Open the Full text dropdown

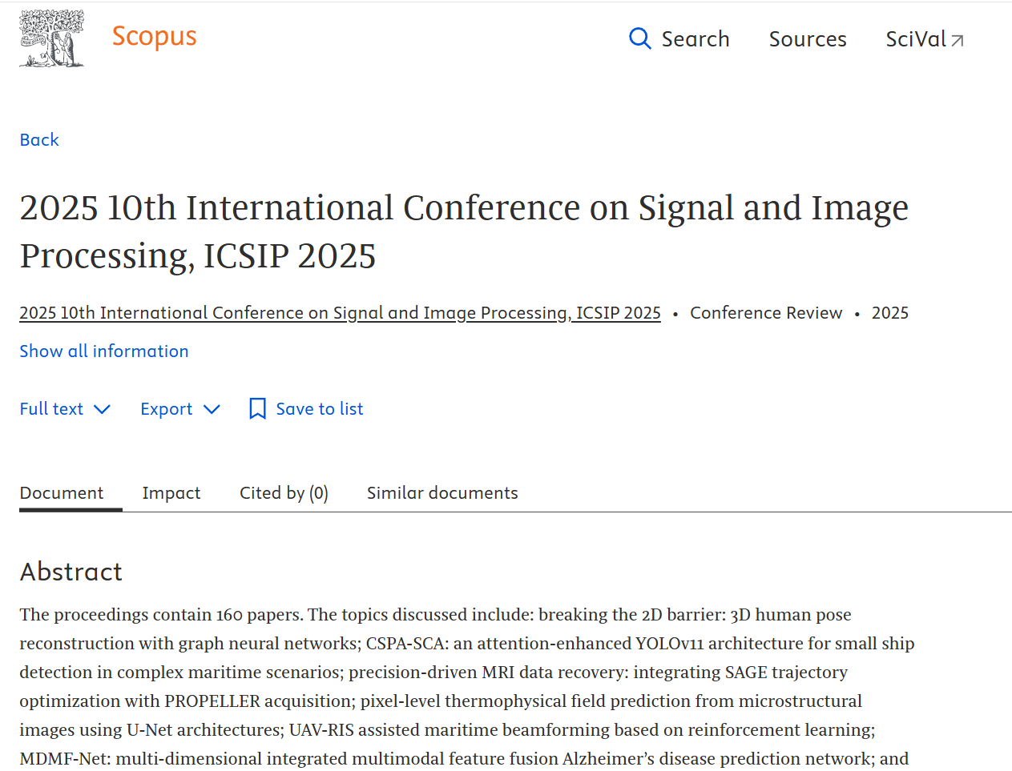coord(52,409)
